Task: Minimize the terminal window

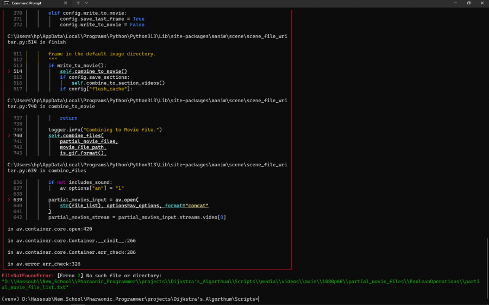Action: [454, 3]
